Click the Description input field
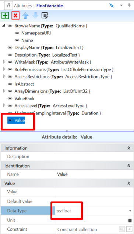The image size is (134, 234). (x=94, y=156)
